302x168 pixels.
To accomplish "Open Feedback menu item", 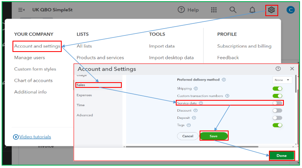I will pyautogui.click(x=228, y=58).
